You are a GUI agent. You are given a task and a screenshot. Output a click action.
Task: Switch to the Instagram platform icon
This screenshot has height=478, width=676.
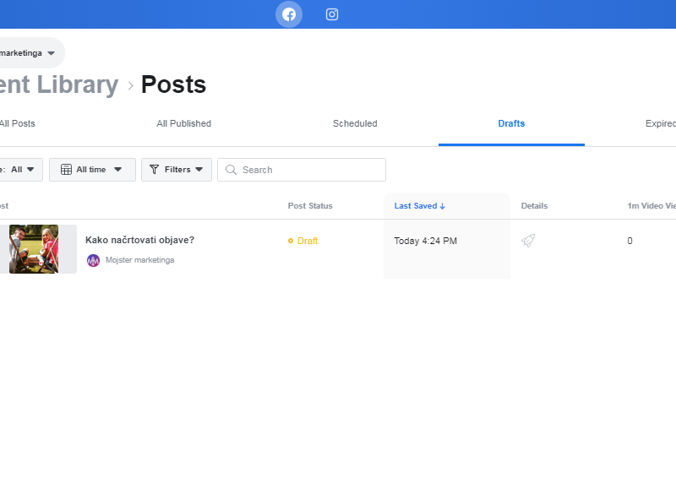(x=331, y=14)
